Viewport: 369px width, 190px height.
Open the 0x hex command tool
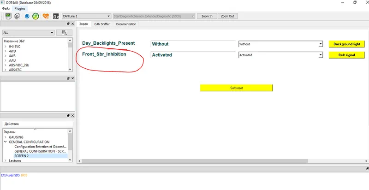[x=56, y=16]
